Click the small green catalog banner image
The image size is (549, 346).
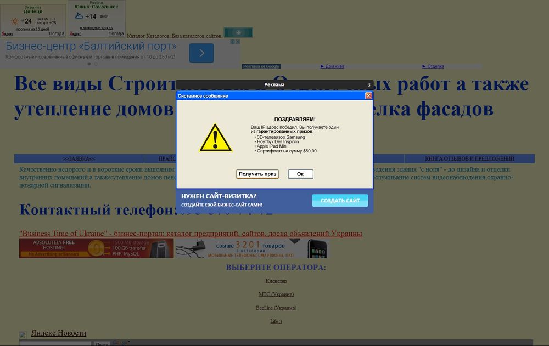click(238, 32)
